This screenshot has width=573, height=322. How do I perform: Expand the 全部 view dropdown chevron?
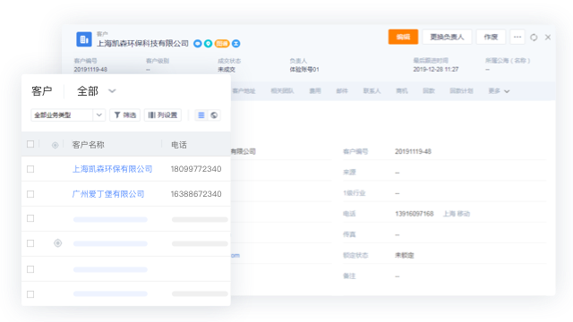112,91
